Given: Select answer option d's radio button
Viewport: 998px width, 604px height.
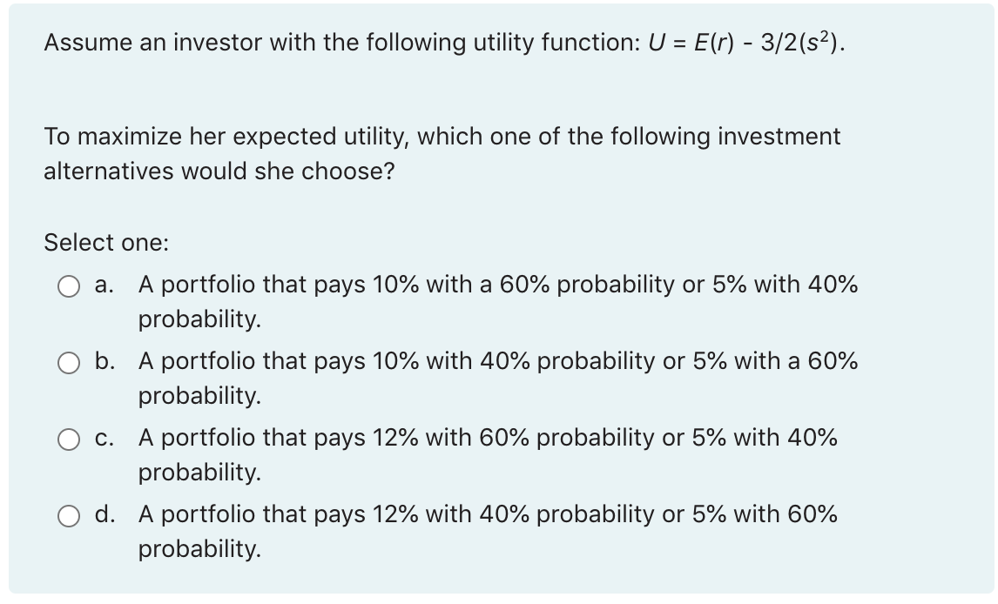Looking at the screenshot, I should click(70, 515).
